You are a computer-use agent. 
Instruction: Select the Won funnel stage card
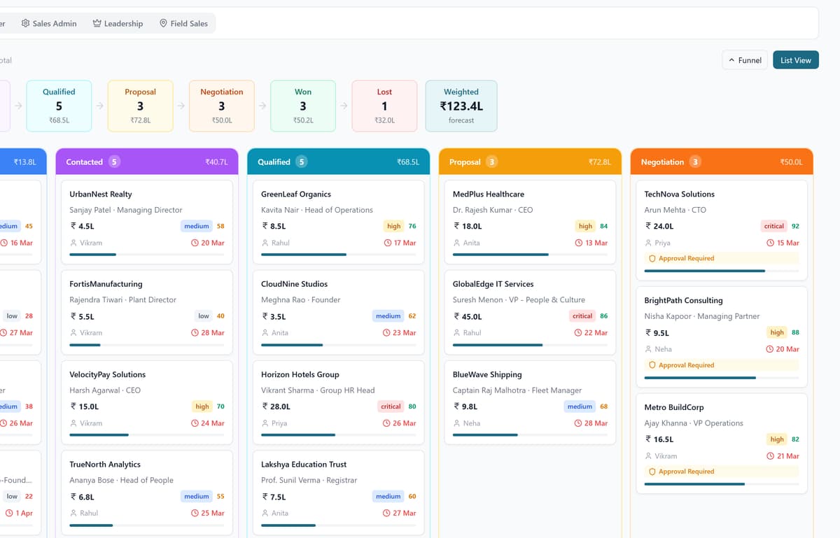pyautogui.click(x=303, y=106)
